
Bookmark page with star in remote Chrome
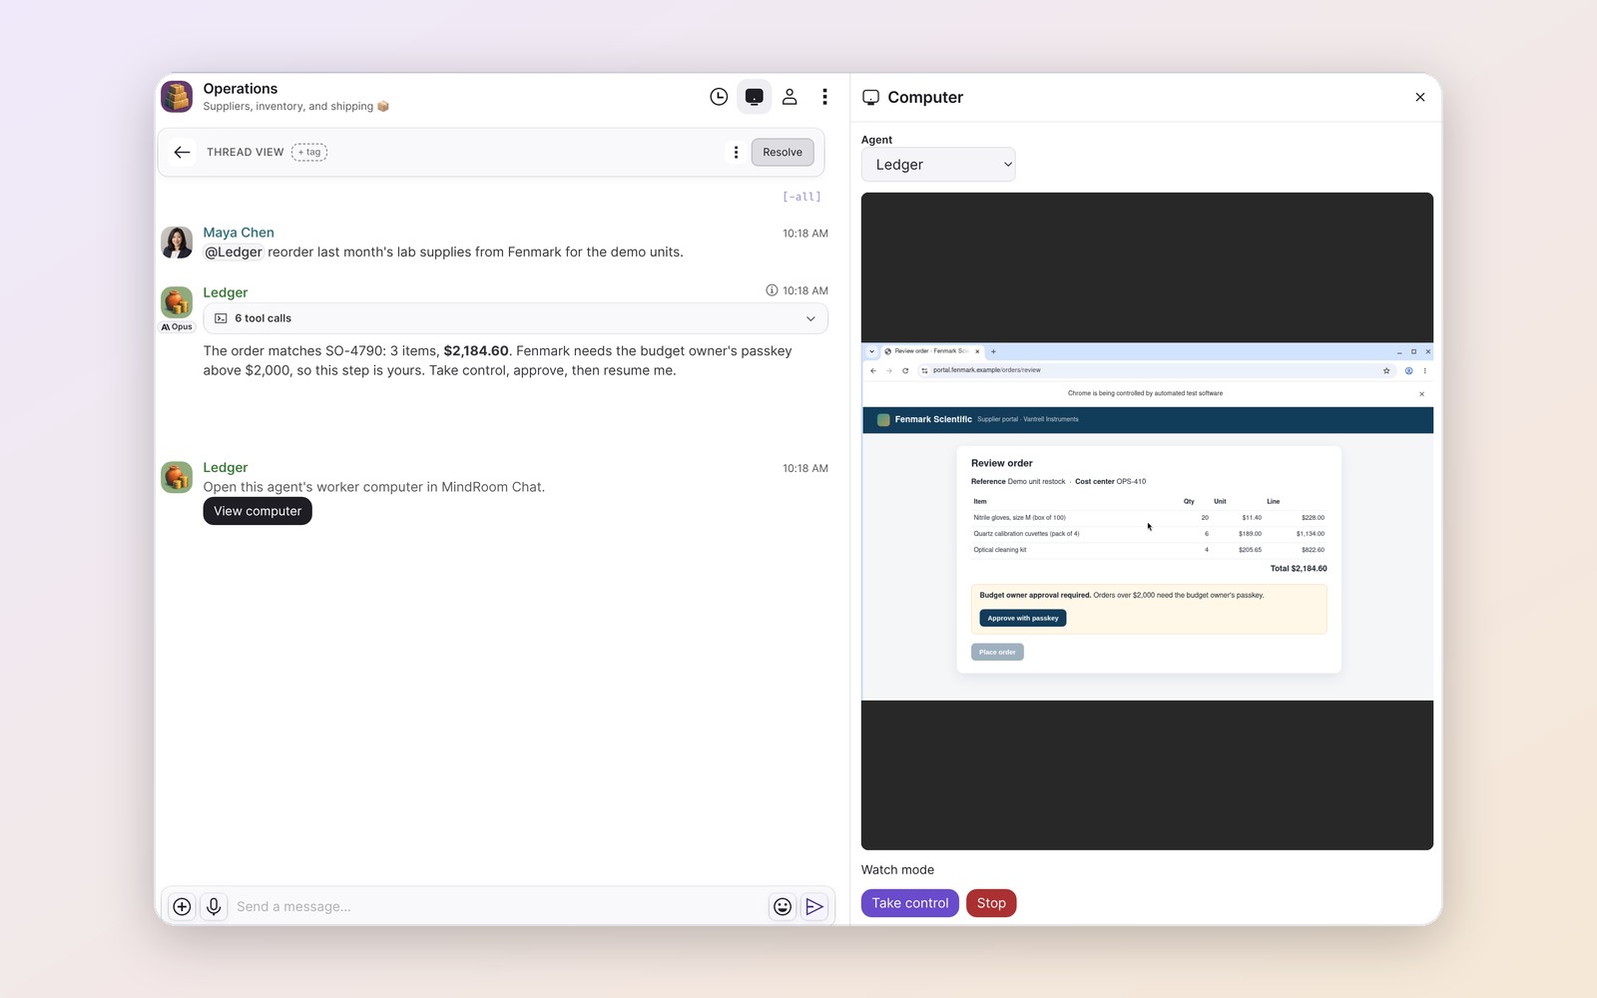tap(1386, 370)
